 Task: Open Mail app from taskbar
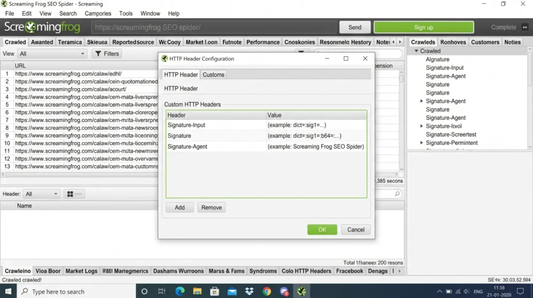pyautogui.click(x=232, y=291)
